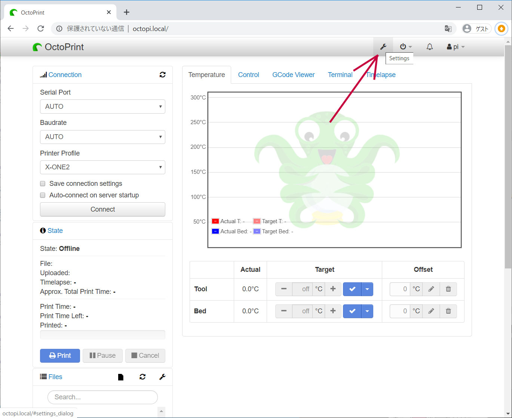The image size is (512, 418).
Task: Apply the Bed target temperature checkmark
Action: 352,311
